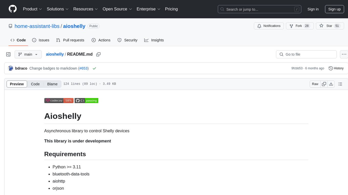Expand the Open Source menu
The width and height of the screenshot is (348, 195).
[x=117, y=9]
